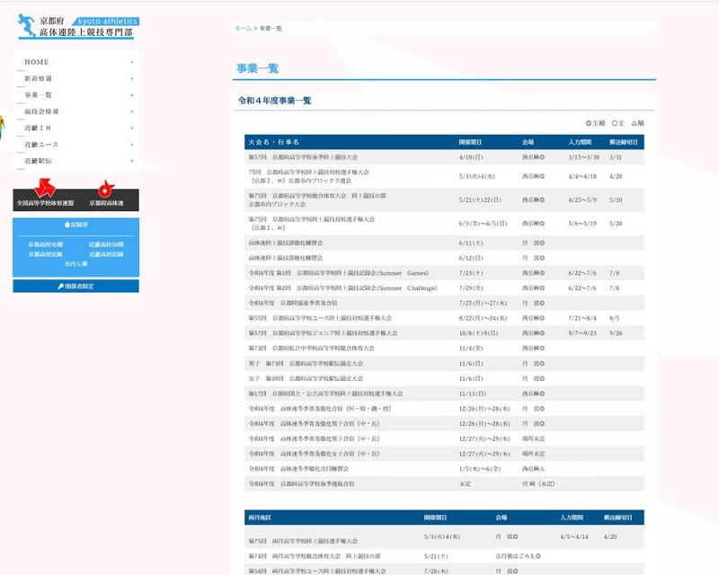719x575 pixels.
Task: Click the arrow next to 近畿駅伝
Action: click(132, 160)
